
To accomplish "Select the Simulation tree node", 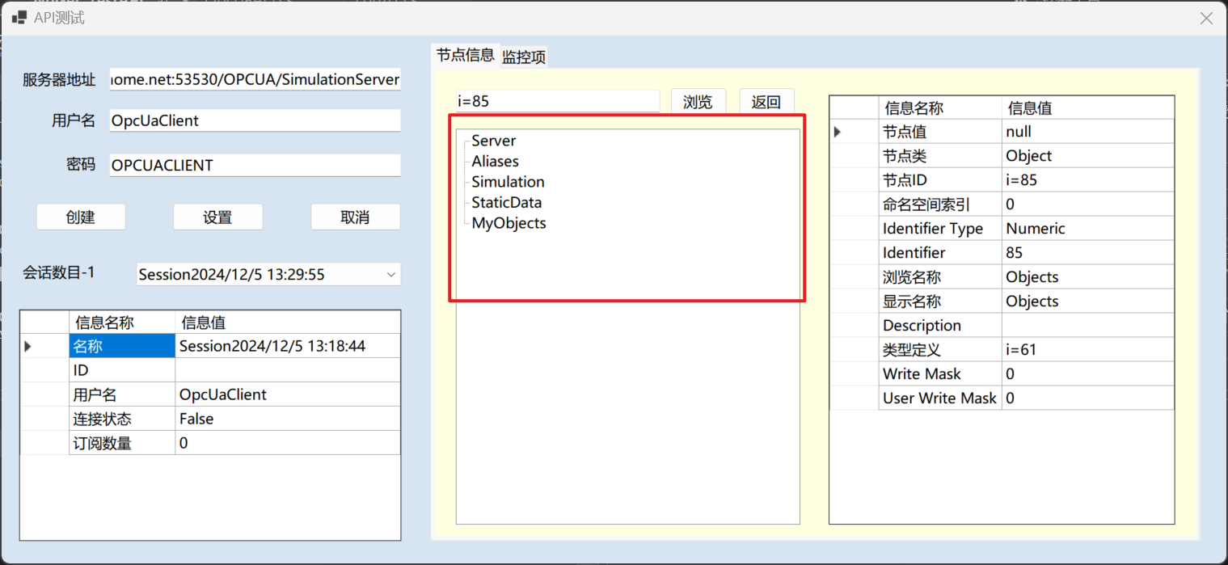I will 508,182.
